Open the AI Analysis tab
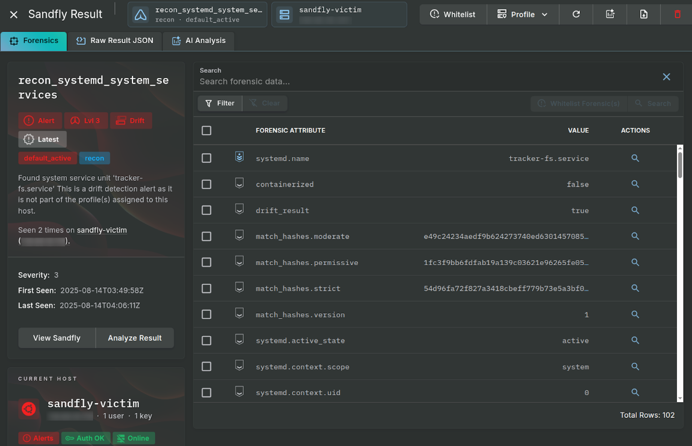Image resolution: width=692 pixels, height=446 pixels. pyautogui.click(x=199, y=41)
